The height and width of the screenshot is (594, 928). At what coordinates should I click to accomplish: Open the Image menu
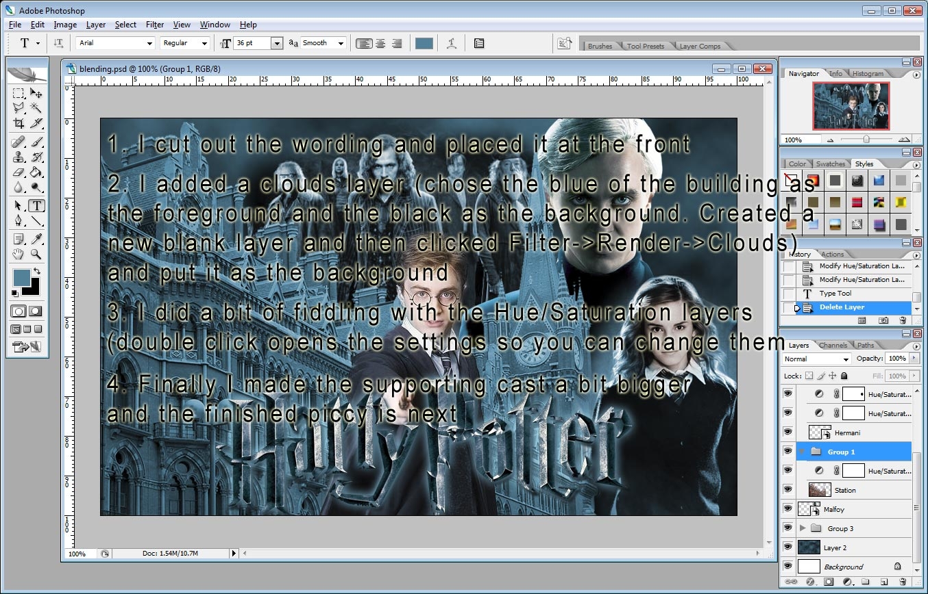pos(65,25)
